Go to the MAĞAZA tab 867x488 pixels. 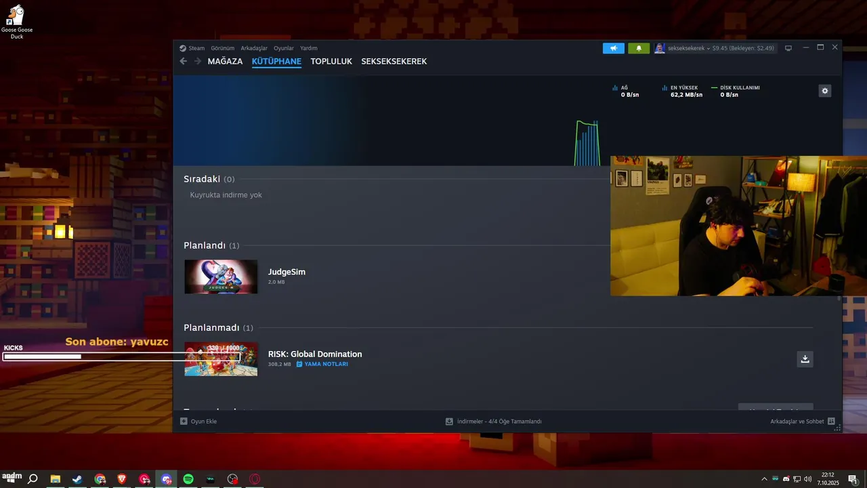click(x=225, y=61)
